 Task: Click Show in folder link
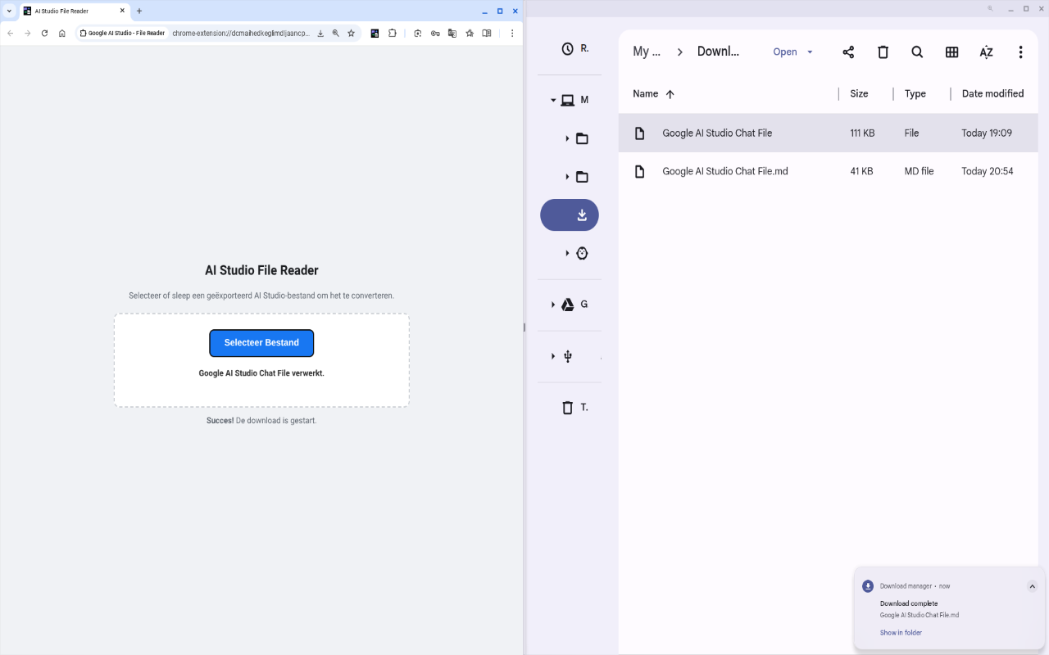(901, 633)
